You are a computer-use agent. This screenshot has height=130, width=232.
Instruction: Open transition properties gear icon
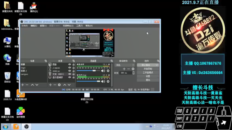[x=133, y=69]
